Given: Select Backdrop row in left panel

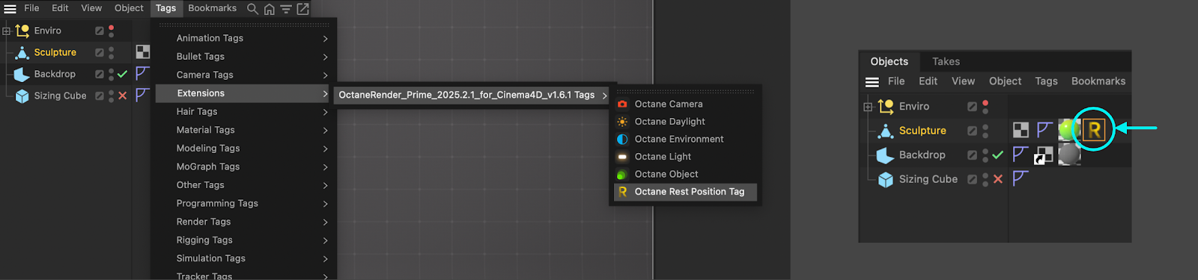Looking at the screenshot, I should tap(55, 74).
